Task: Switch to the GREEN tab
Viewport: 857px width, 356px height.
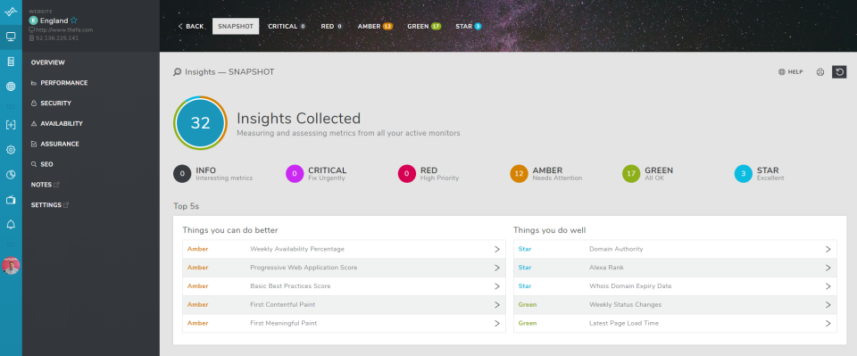Action: tap(423, 26)
